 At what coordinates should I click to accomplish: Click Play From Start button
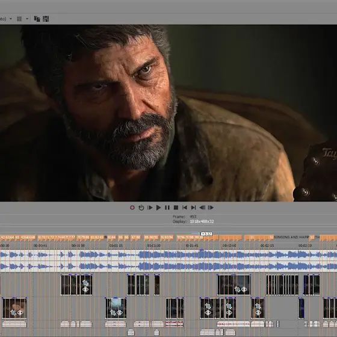click(x=150, y=208)
